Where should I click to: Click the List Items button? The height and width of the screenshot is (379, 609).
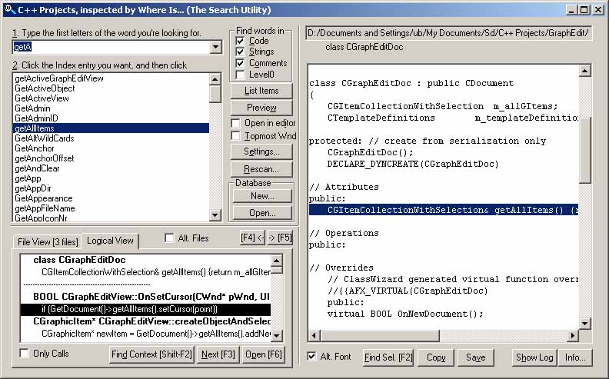click(x=261, y=91)
